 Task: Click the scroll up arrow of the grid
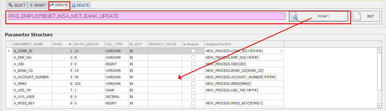pyautogui.click(x=379, y=50)
